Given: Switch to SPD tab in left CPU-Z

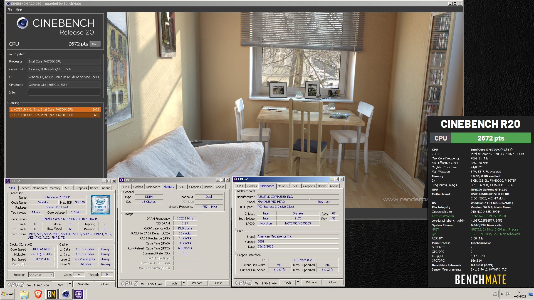Looking at the screenshot, I should pos(68,188).
